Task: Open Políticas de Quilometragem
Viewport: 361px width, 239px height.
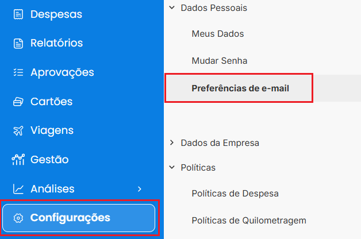Action: (x=249, y=220)
